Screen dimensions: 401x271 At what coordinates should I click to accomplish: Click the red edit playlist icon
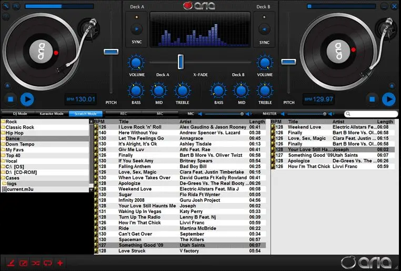click(23, 263)
